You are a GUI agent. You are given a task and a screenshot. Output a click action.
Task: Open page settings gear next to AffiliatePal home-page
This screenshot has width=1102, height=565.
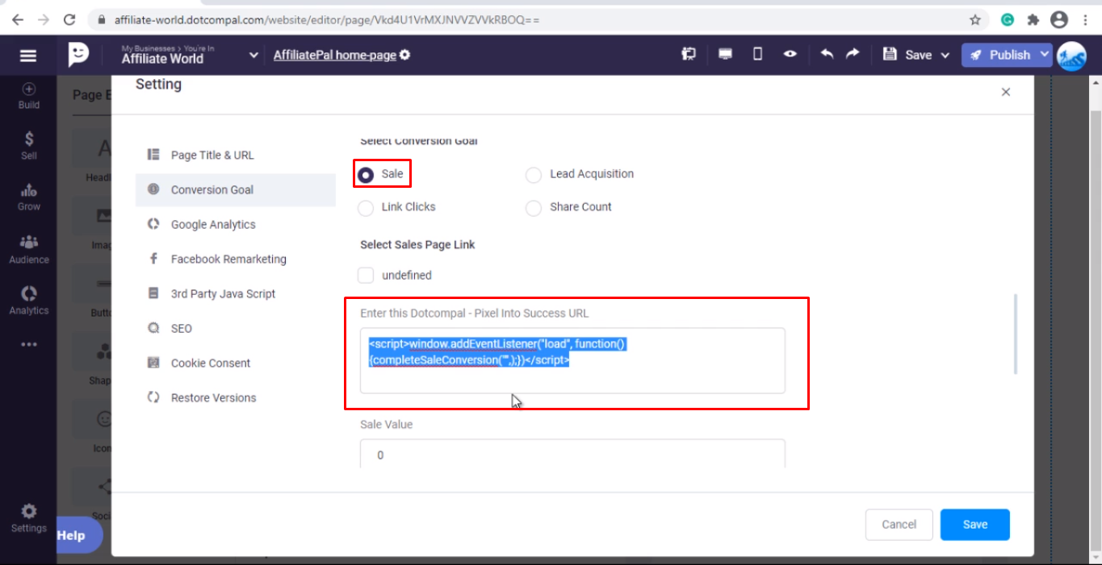click(405, 55)
